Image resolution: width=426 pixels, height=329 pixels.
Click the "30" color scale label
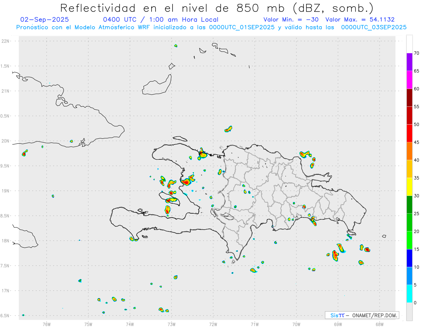pos(416,196)
